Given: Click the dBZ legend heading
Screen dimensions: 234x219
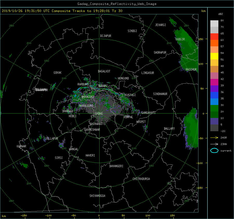Looking at the screenshot, I should (x=220, y=14).
